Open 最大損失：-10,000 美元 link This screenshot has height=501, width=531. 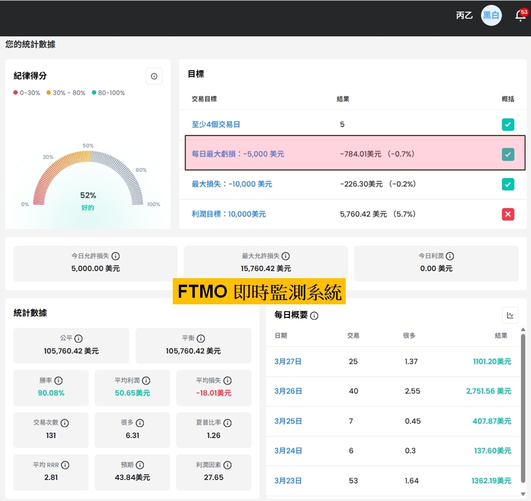click(x=232, y=184)
